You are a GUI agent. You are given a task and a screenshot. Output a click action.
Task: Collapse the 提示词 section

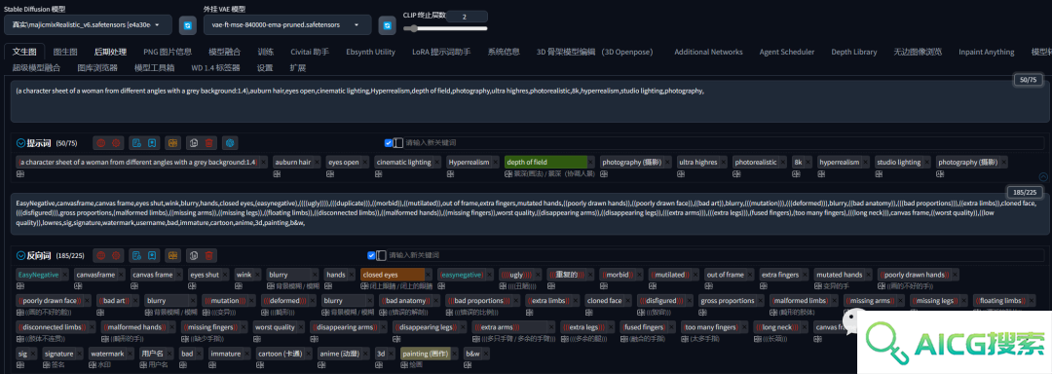pos(19,143)
